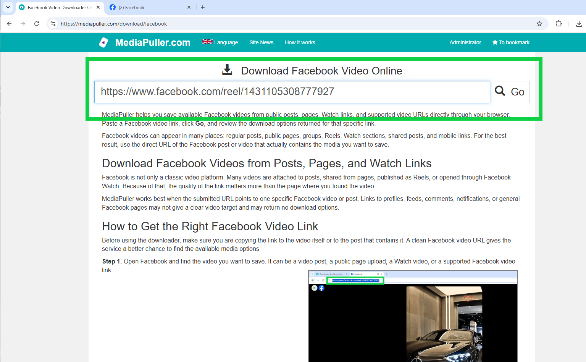Image resolution: width=586 pixels, height=362 pixels.
Task: Click the Facebook video URL input field
Action: (292, 92)
